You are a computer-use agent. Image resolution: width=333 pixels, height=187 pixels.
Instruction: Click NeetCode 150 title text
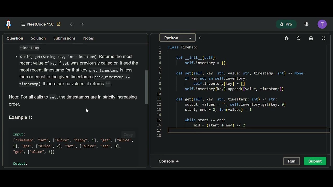(40, 24)
